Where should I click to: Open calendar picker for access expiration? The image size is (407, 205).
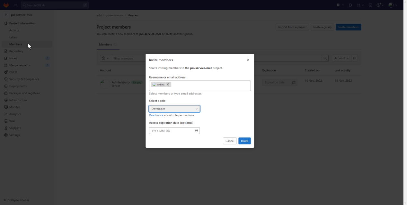[196, 131]
